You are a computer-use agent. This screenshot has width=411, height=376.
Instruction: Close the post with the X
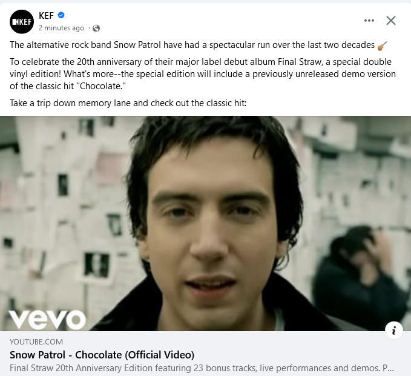click(x=391, y=21)
